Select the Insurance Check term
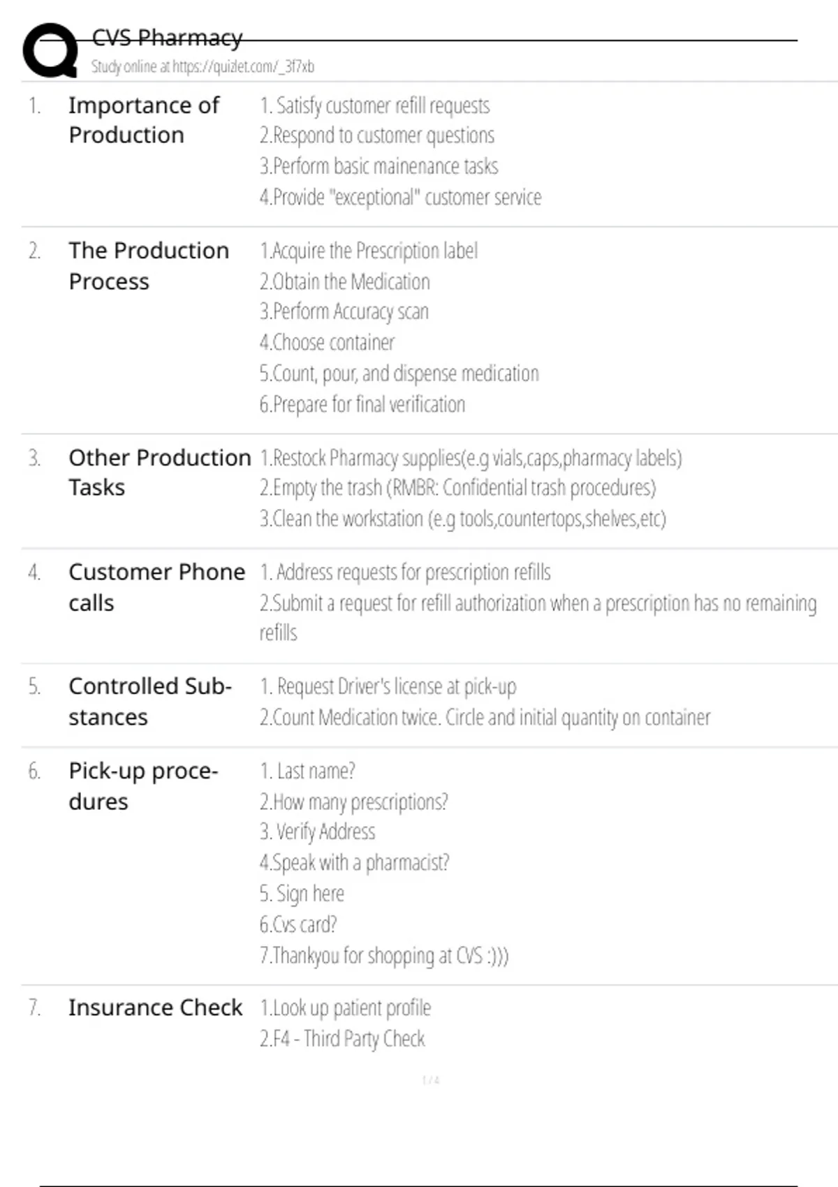This screenshot has height=1187, width=838. coord(155,1008)
